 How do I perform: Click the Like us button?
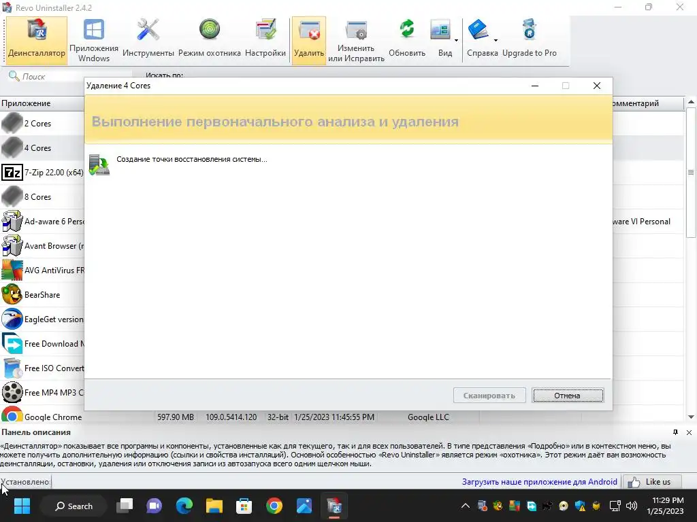pos(651,482)
